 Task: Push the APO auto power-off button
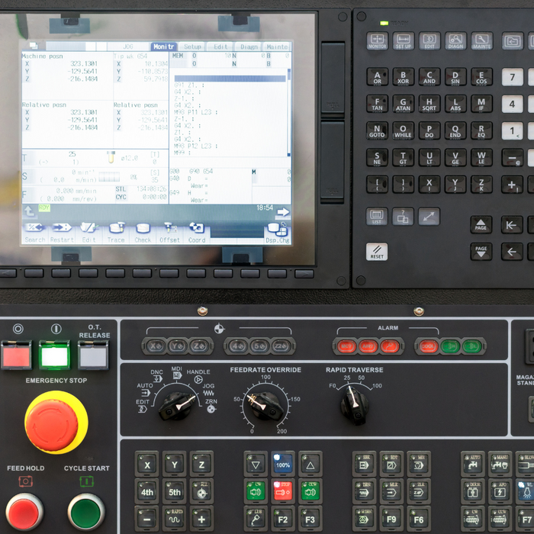[500, 491]
